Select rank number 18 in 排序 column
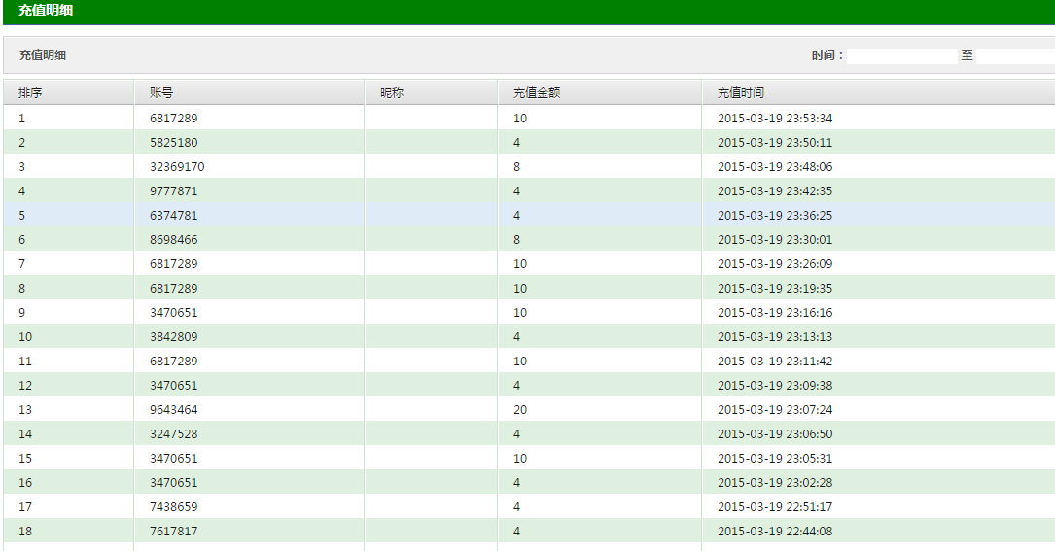The image size is (1055, 551). [25, 531]
